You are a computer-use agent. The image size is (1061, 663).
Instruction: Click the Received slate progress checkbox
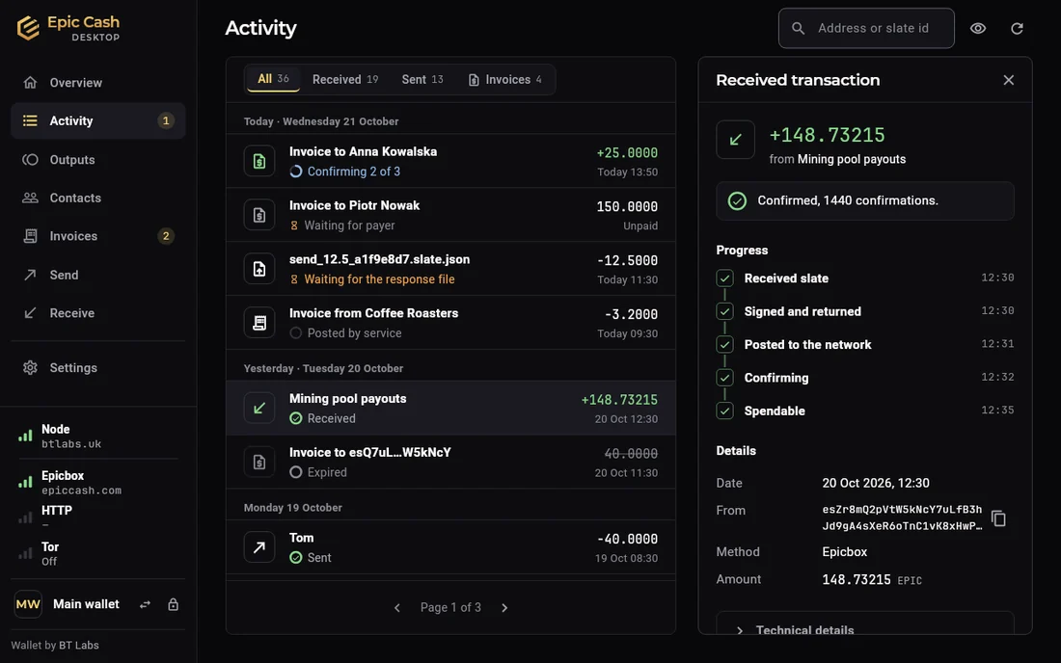724,278
